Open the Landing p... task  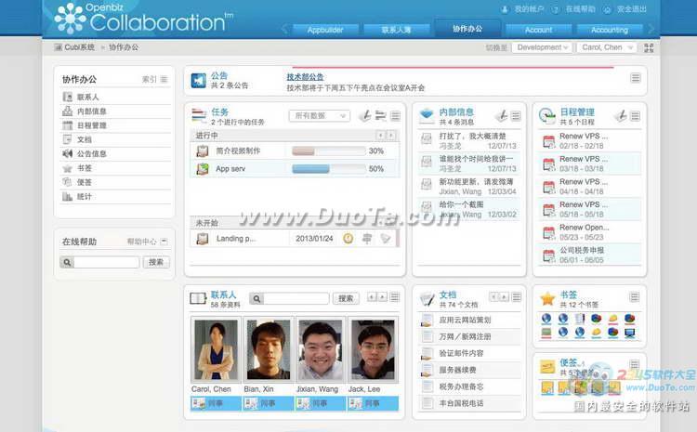(x=236, y=239)
